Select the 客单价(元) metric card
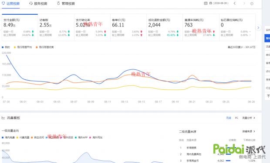The width and height of the screenshot is (270, 163). tap(128, 27)
